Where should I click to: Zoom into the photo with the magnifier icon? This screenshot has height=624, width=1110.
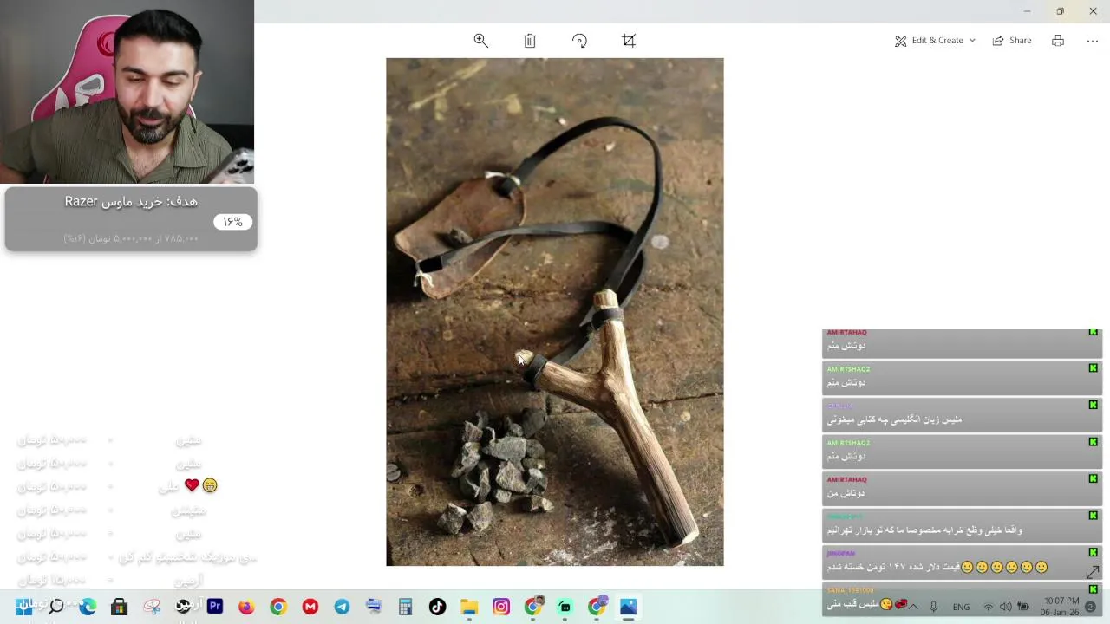click(481, 41)
